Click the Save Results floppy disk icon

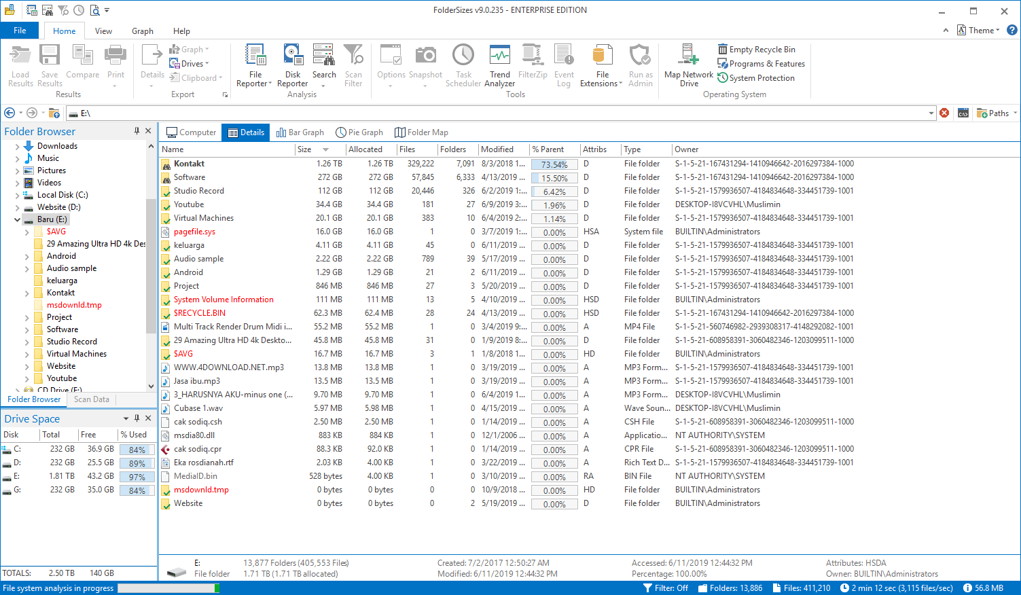click(50, 55)
